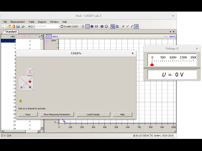202x151 pixels.
Task: Click the Voltage U analog meter scale
Action: (172, 60)
